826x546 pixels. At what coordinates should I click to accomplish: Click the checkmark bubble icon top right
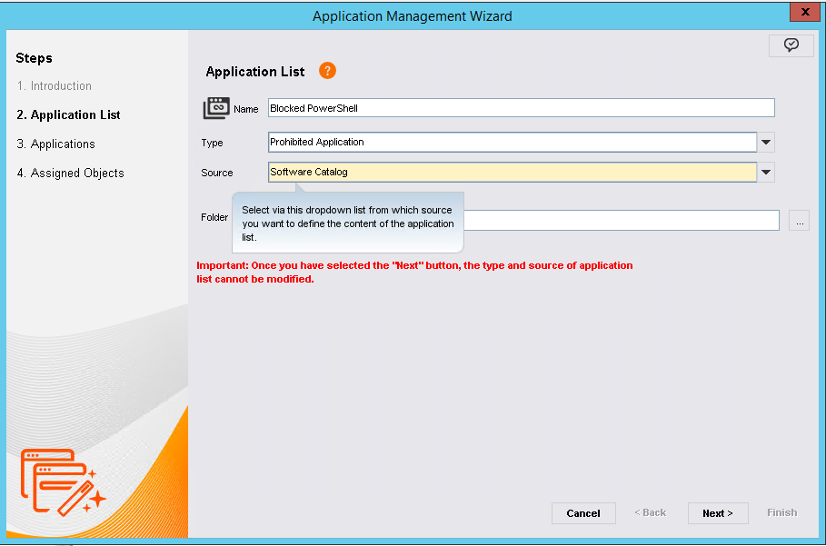[x=791, y=45]
